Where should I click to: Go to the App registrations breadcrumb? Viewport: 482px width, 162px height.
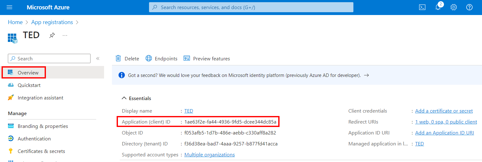(x=52, y=22)
